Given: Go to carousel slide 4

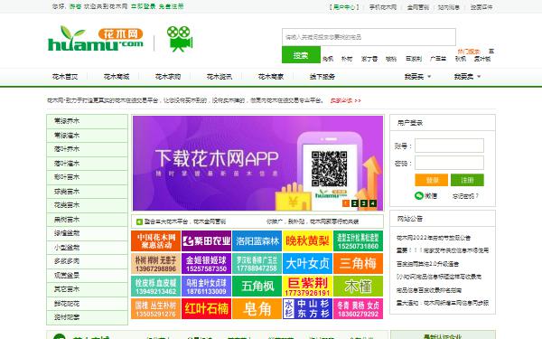Looking at the screenshot, I should [372, 203].
